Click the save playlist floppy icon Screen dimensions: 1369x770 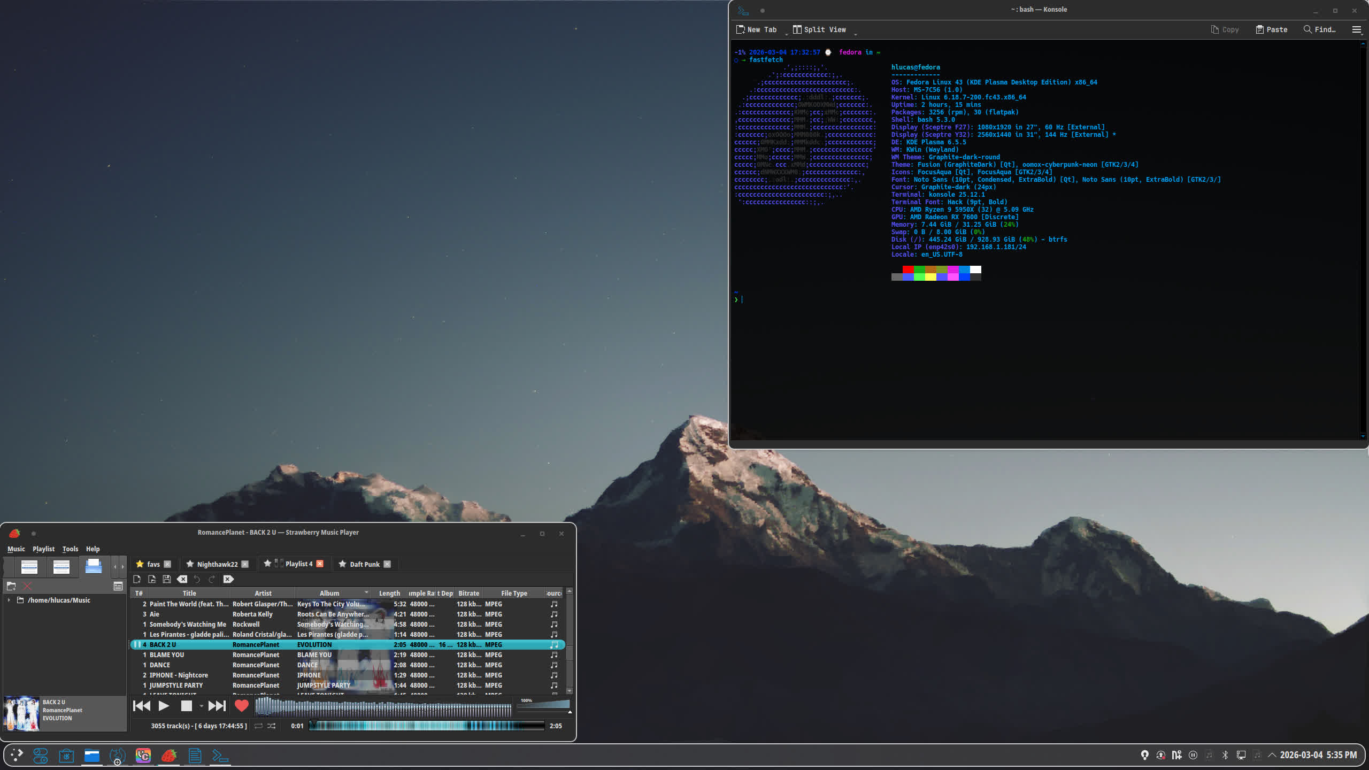(167, 579)
